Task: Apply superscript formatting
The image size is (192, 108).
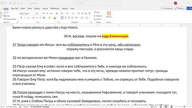Action: (40, 18)
